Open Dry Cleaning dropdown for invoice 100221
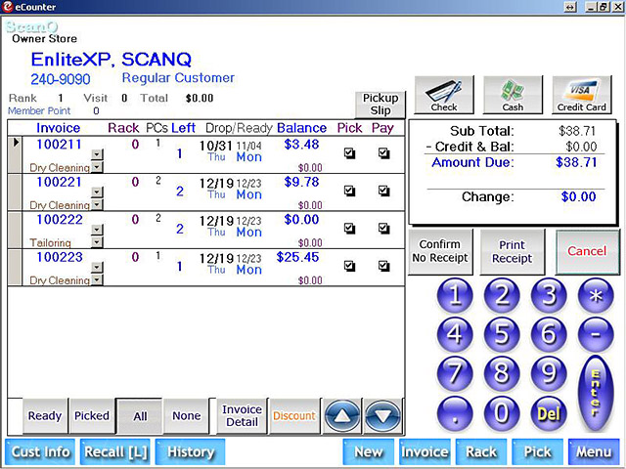 tap(97, 204)
